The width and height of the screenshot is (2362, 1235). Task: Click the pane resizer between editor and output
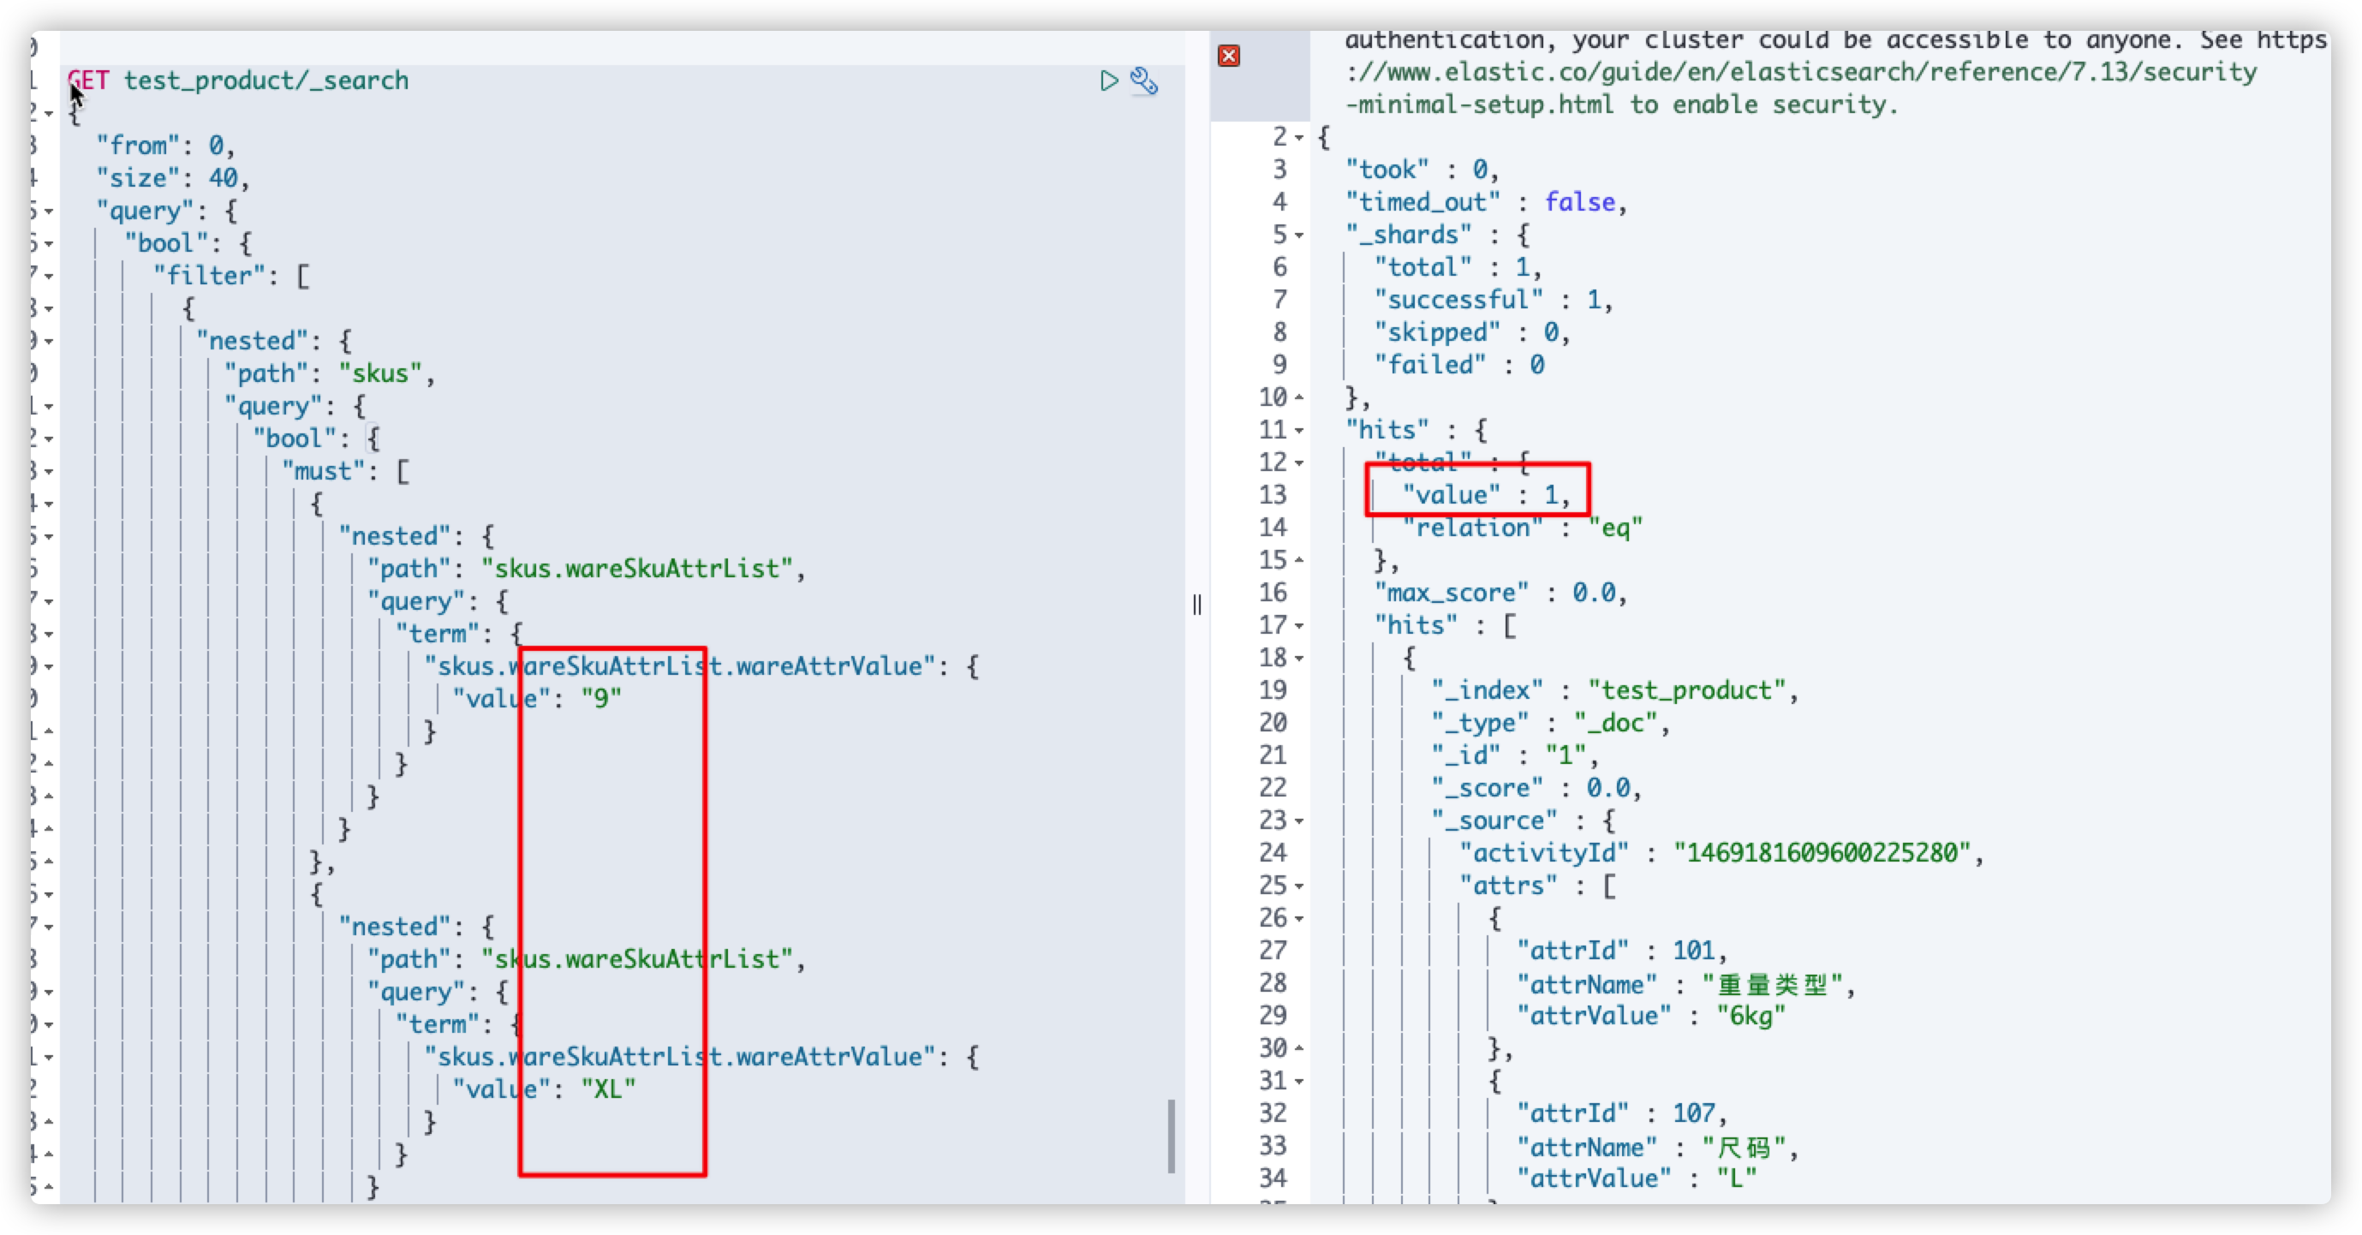(1196, 606)
